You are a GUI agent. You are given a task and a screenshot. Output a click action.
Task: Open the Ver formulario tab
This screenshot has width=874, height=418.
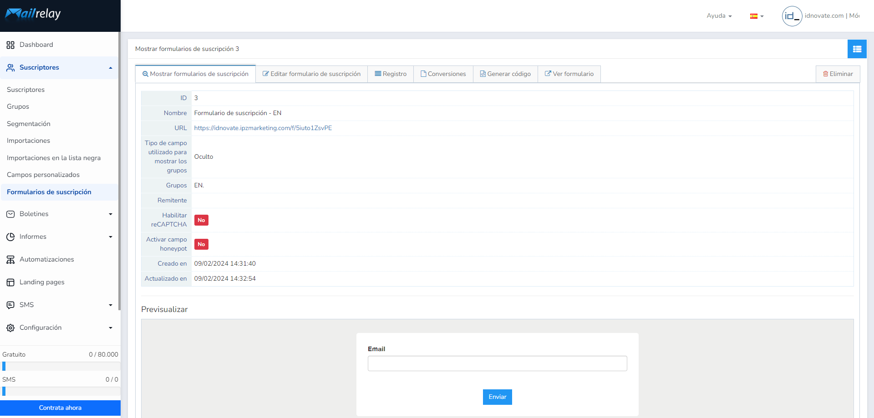point(569,74)
